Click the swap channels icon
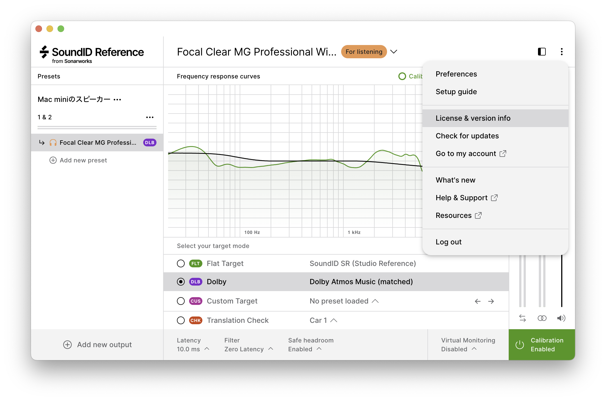Screen dimensions: 606x401 coord(523,318)
